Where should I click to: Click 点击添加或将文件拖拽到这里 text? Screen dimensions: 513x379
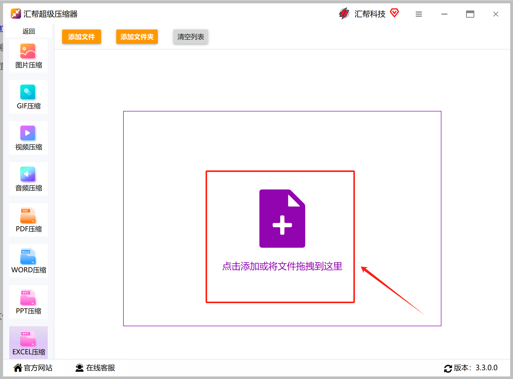(282, 266)
